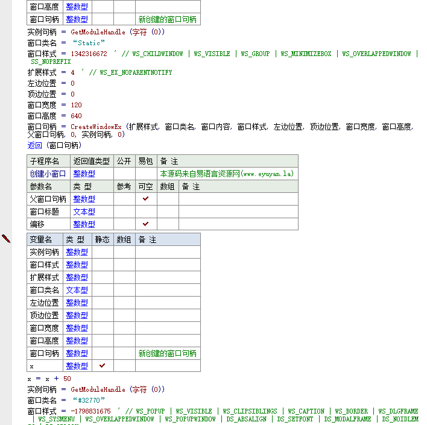Click 整数型 type of variable x

coord(77,366)
